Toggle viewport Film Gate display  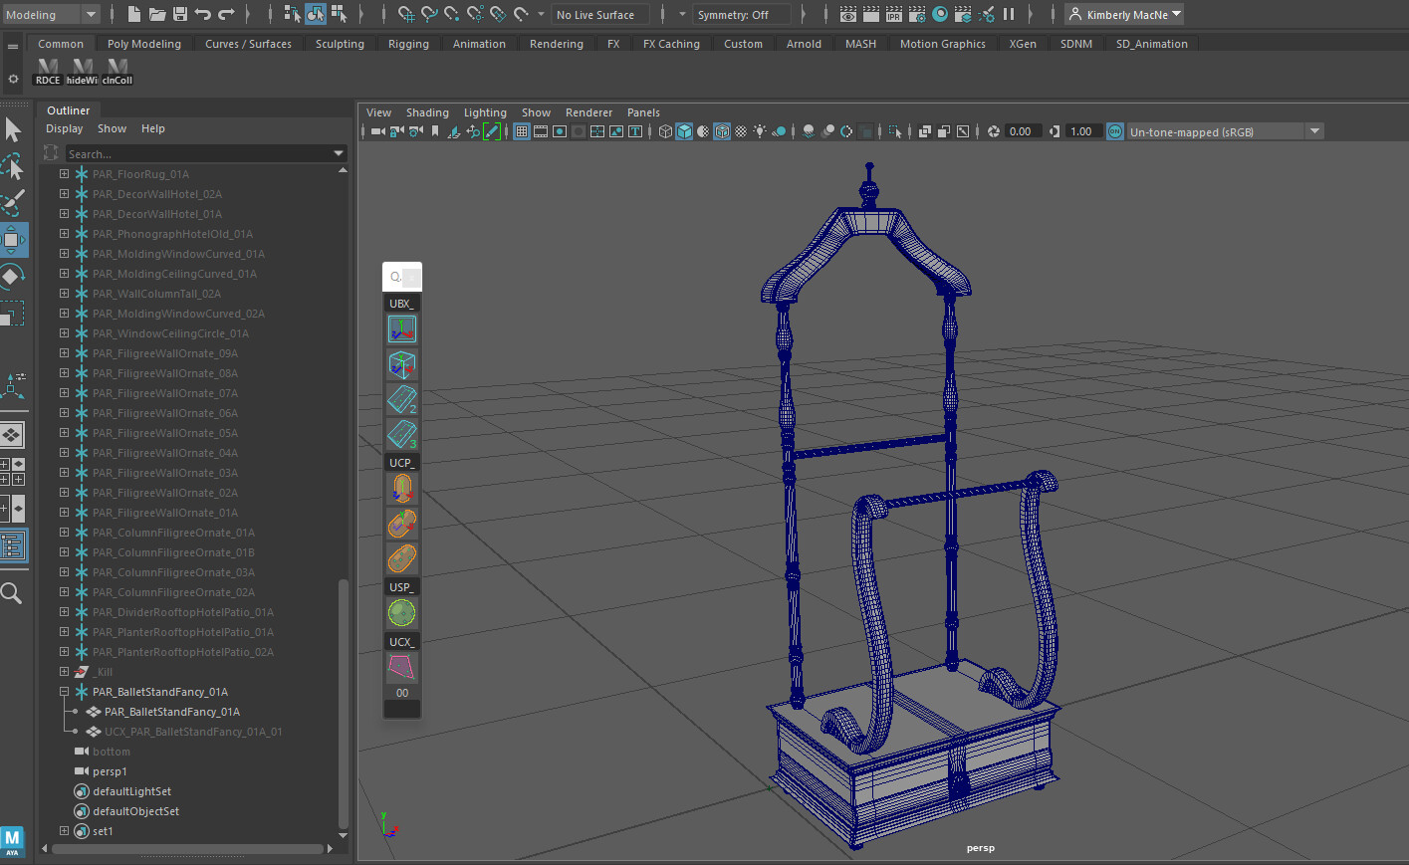(x=541, y=131)
